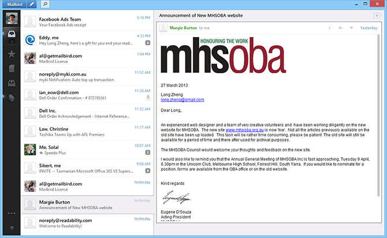Image resolution: width=387 pixels, height=238 pixels.
Task: Compose a new email with pencil icon
Action: tap(32, 5)
